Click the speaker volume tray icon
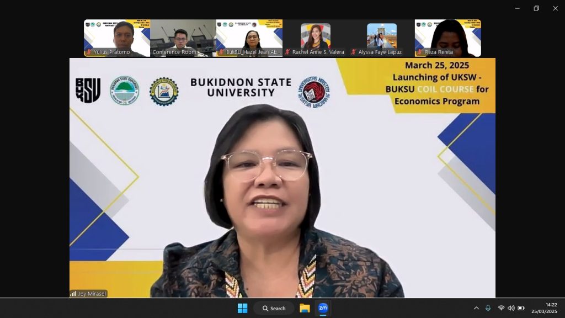This screenshot has height=318, width=565. click(x=511, y=308)
